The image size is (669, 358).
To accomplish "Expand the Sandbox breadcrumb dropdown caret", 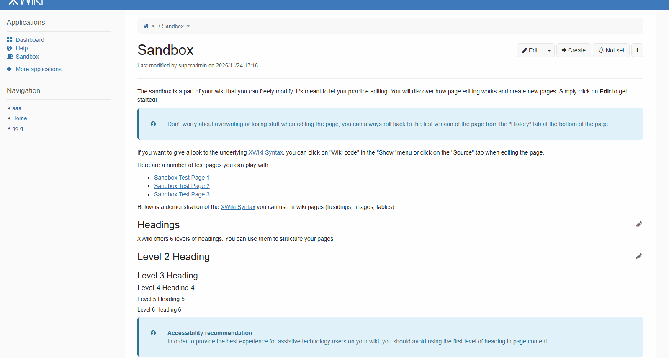I will coord(188,26).
